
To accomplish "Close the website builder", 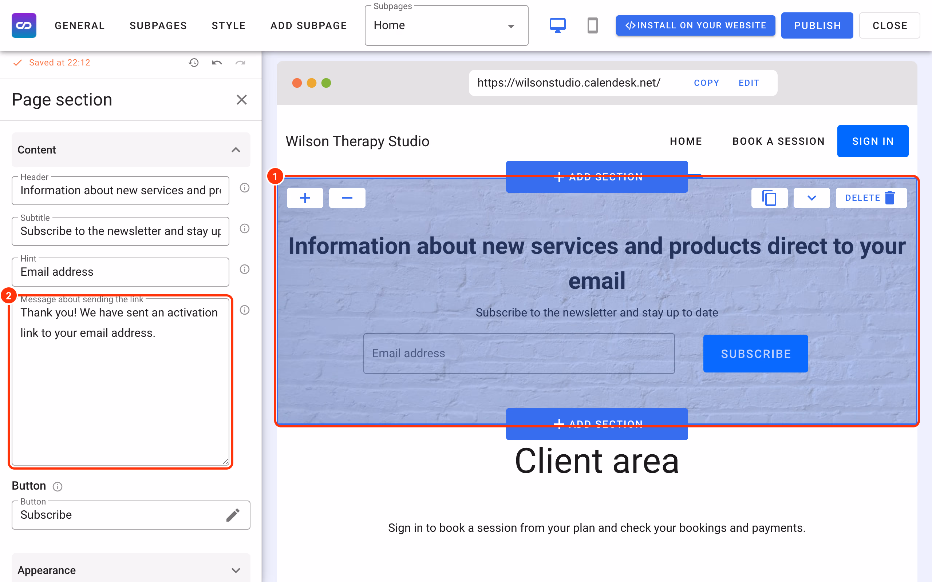I will [x=890, y=25].
